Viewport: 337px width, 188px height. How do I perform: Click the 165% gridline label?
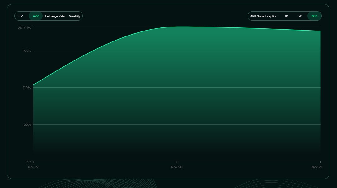pyautogui.click(x=26, y=51)
